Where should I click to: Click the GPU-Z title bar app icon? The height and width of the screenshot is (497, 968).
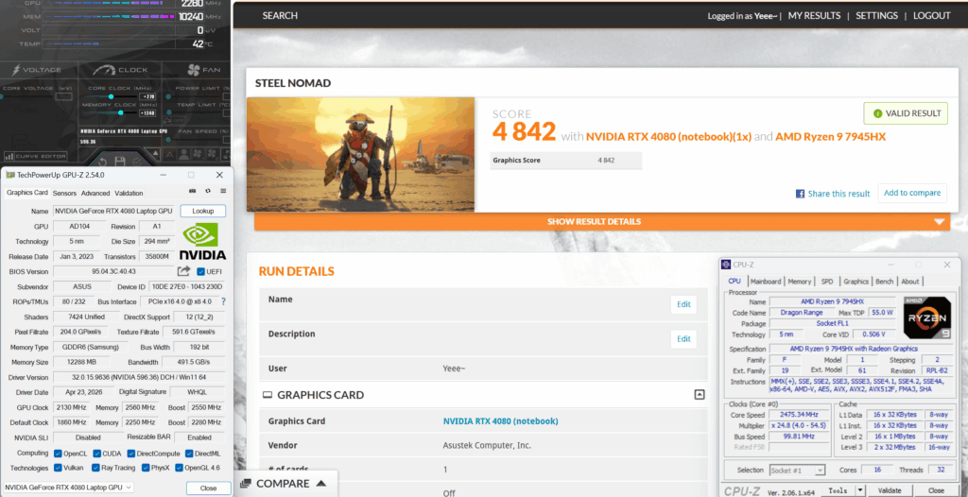10,176
